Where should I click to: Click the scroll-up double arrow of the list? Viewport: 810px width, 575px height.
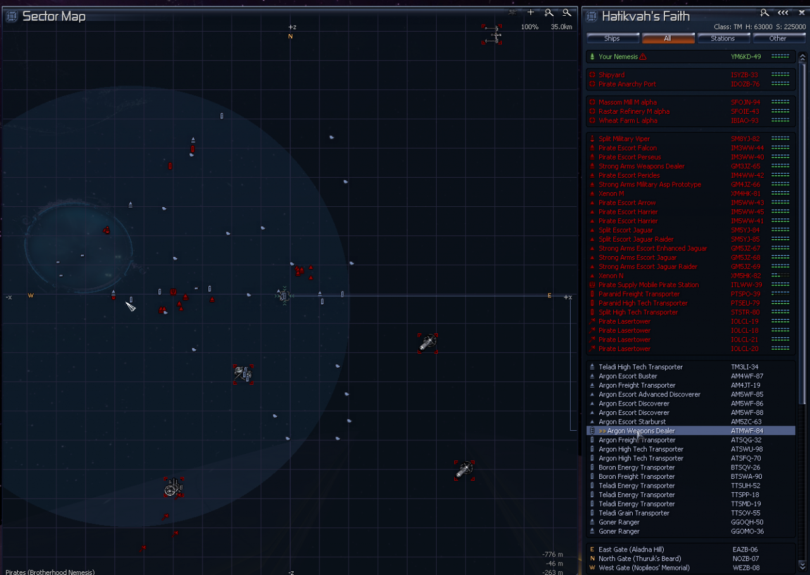(802, 58)
